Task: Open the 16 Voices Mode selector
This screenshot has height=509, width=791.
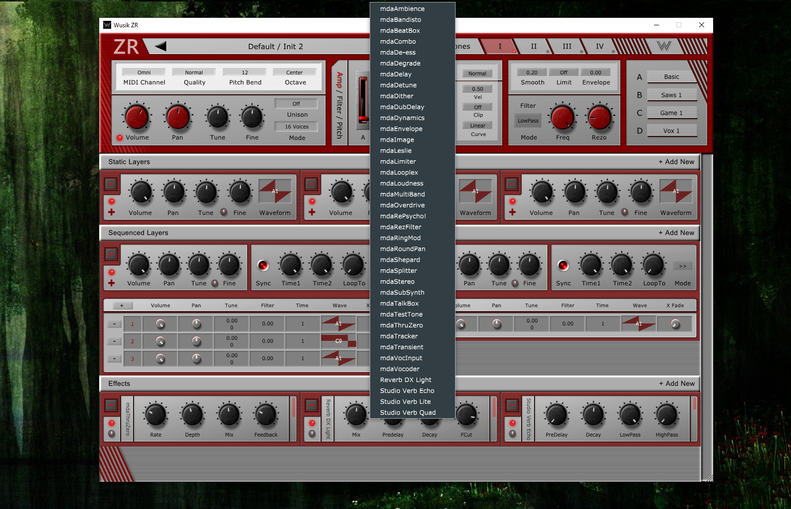Action: (x=296, y=127)
